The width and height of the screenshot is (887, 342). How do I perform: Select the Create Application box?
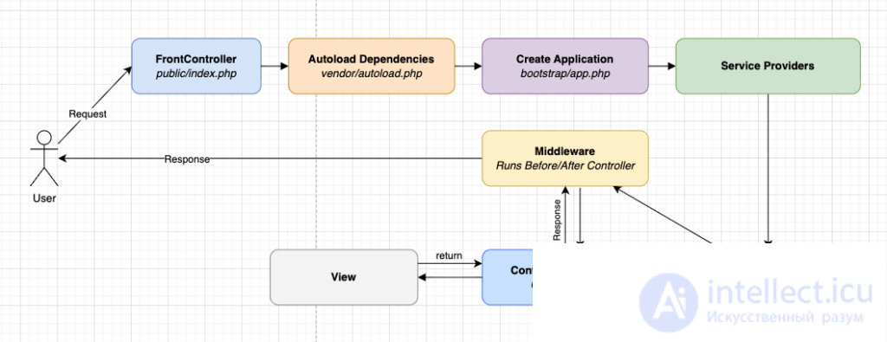click(565, 66)
